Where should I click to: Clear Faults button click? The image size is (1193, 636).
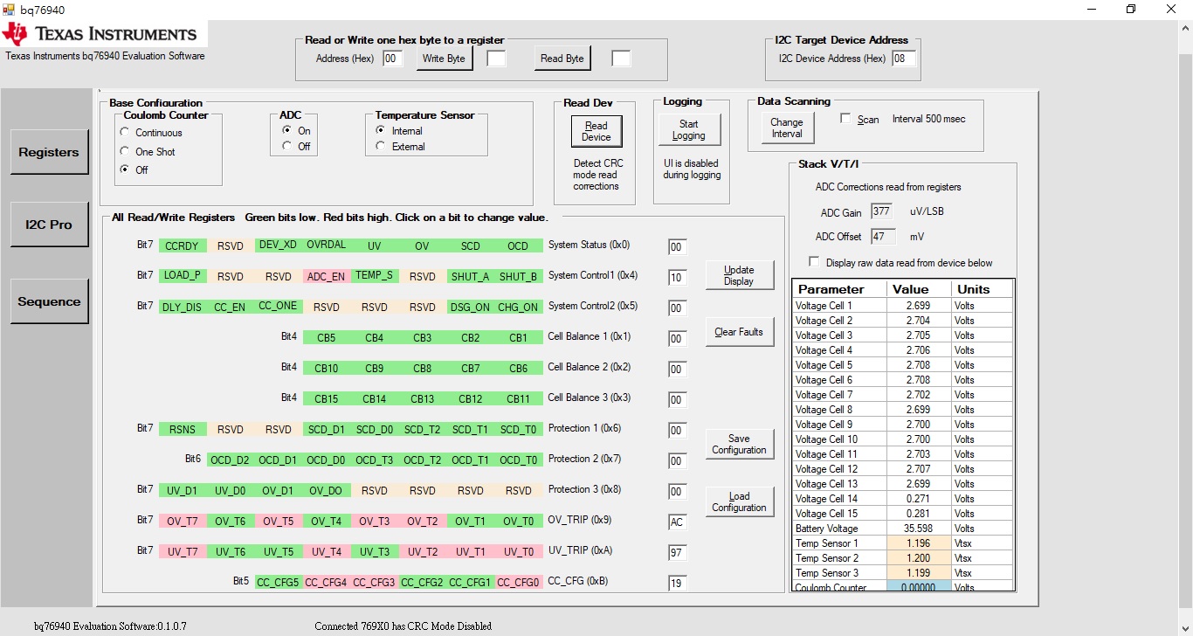(x=739, y=332)
